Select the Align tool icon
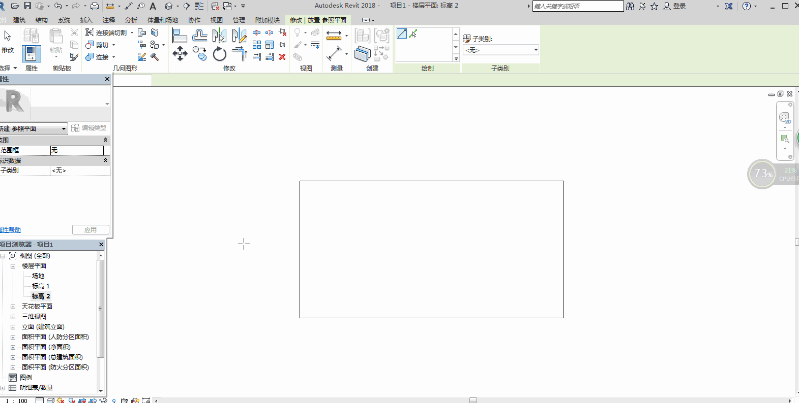This screenshot has width=799, height=403. [x=179, y=36]
